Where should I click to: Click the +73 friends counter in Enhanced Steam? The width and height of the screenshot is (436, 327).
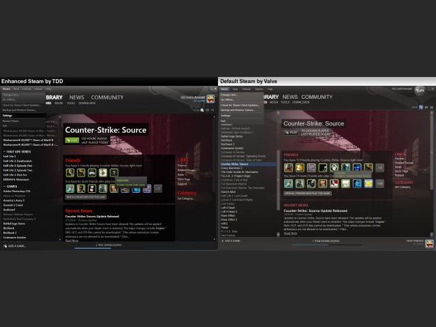158,189
